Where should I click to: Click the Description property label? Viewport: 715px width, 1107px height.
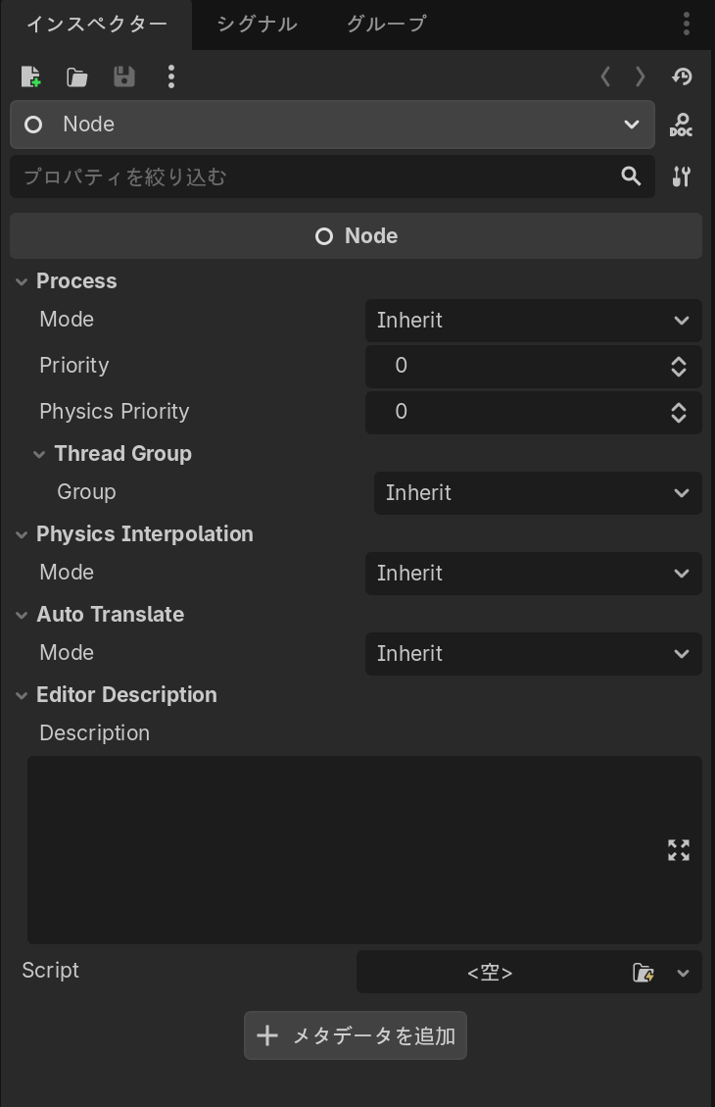click(x=94, y=733)
